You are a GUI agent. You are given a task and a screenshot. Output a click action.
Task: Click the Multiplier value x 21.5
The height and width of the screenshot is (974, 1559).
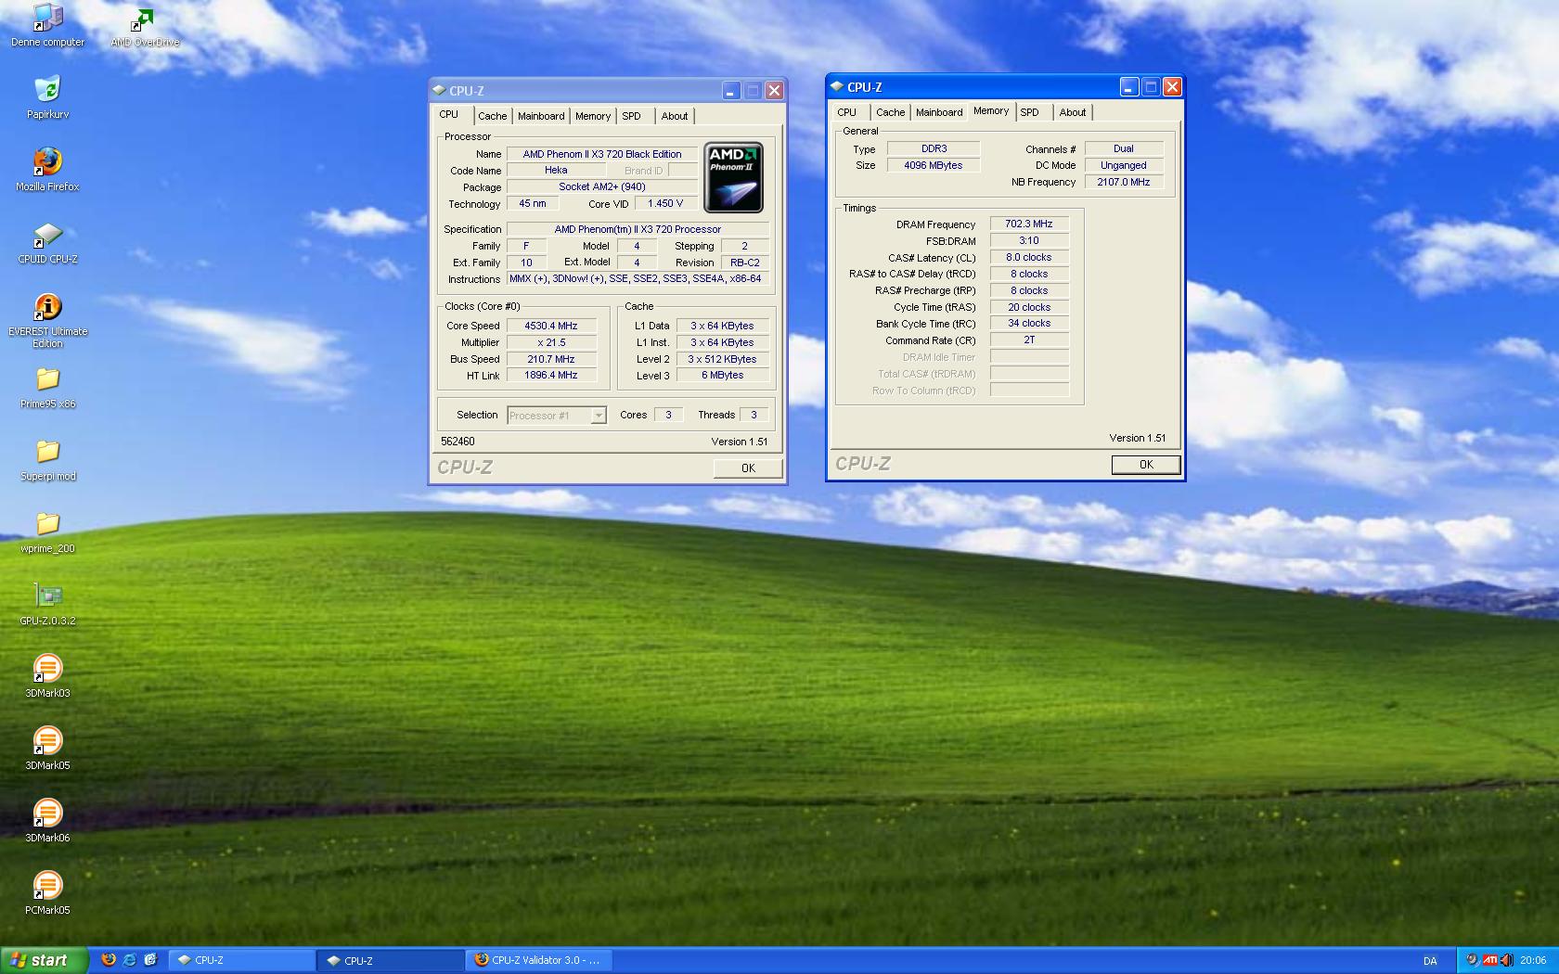coord(551,342)
